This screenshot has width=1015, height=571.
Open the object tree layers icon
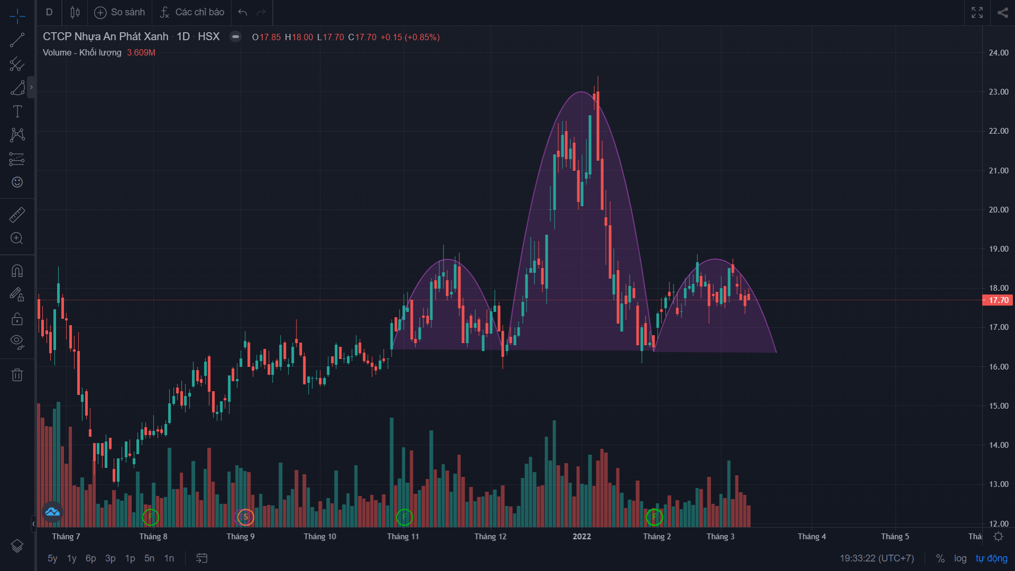tap(17, 546)
